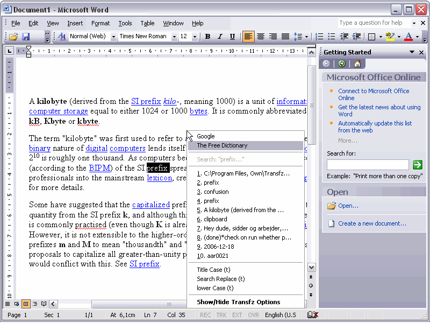
Task: Open the Style dropdown showing Normal (Web)
Action: point(113,37)
